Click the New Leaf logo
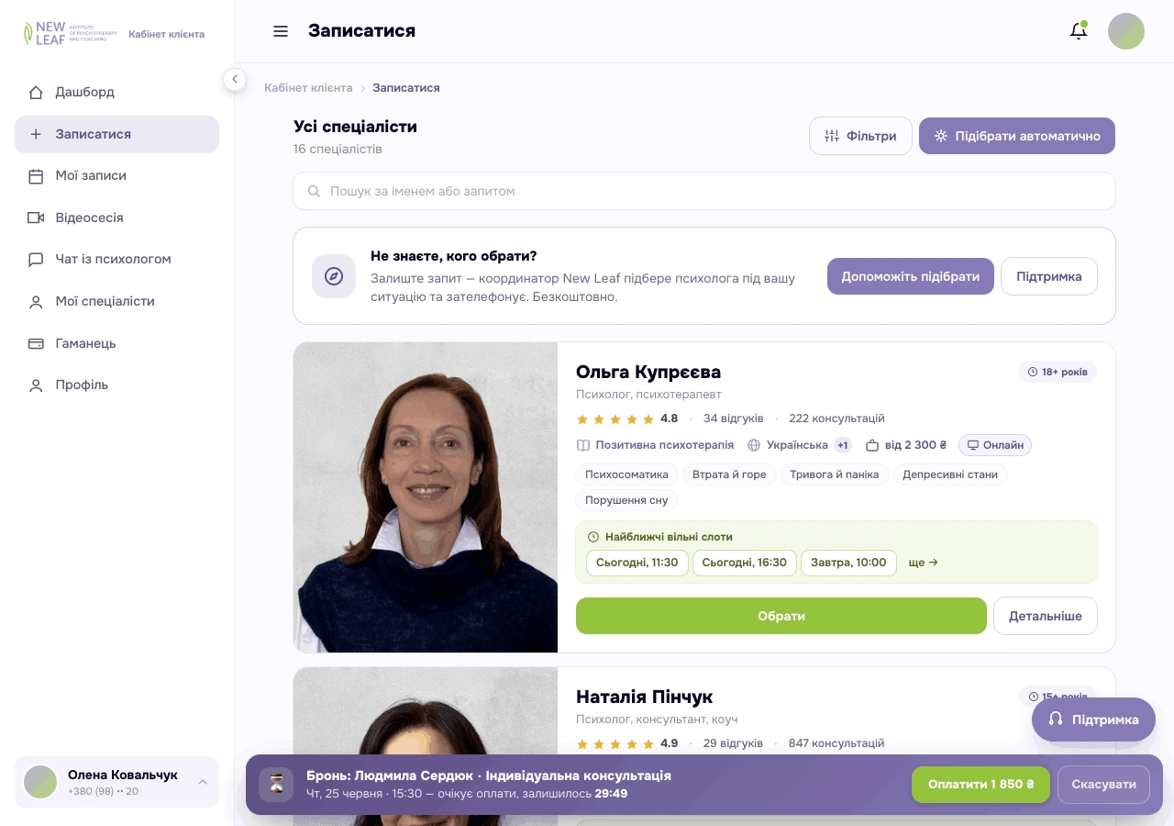Viewport: 1174px width, 826px height. [71, 34]
